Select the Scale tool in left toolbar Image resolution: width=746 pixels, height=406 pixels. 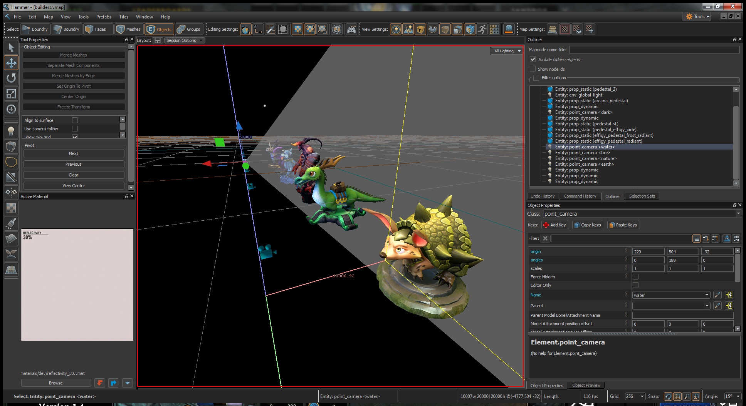(11, 93)
